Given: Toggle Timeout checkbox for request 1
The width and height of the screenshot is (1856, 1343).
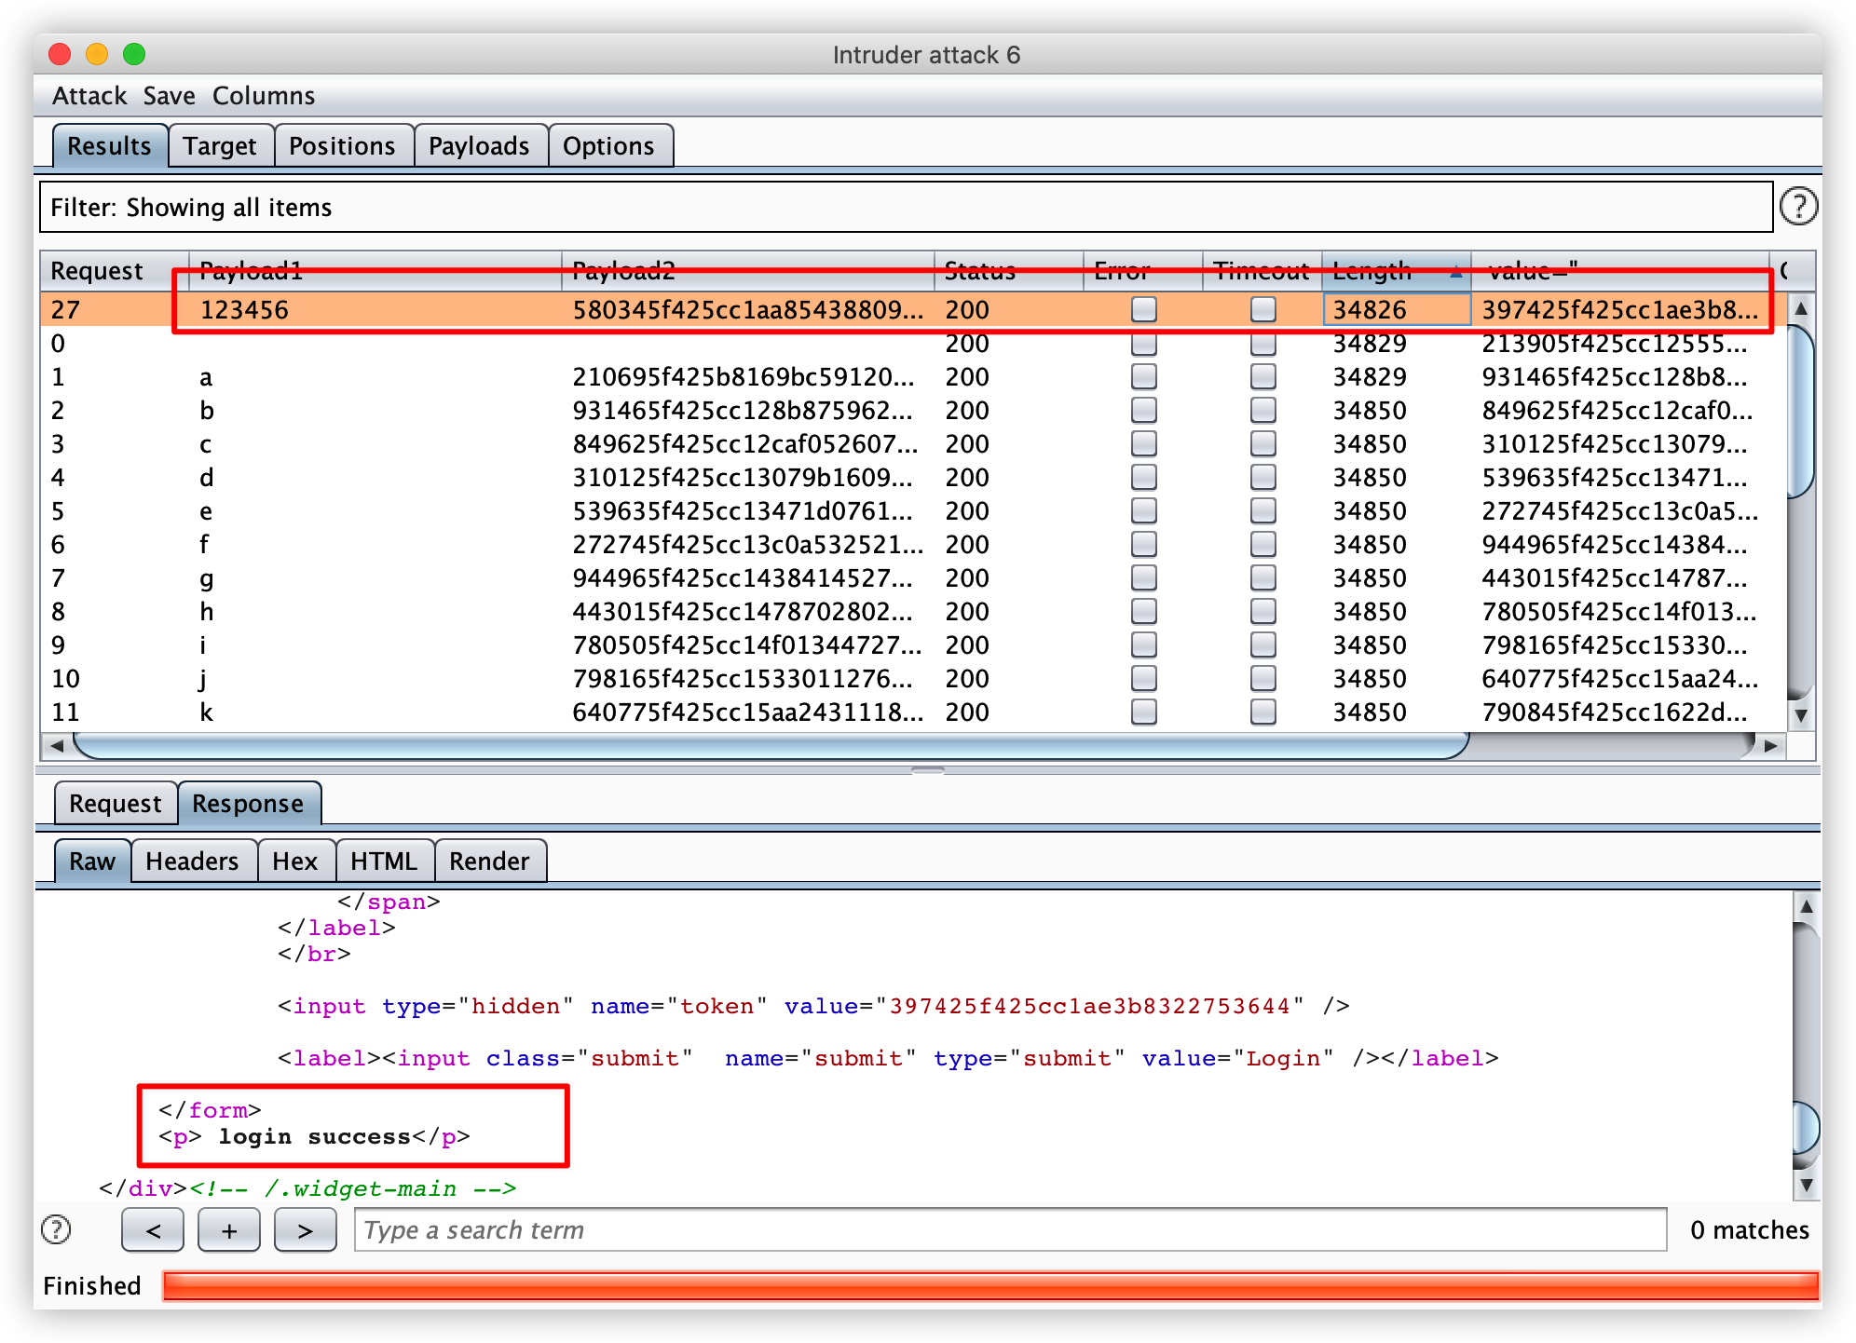Looking at the screenshot, I should [x=1262, y=377].
